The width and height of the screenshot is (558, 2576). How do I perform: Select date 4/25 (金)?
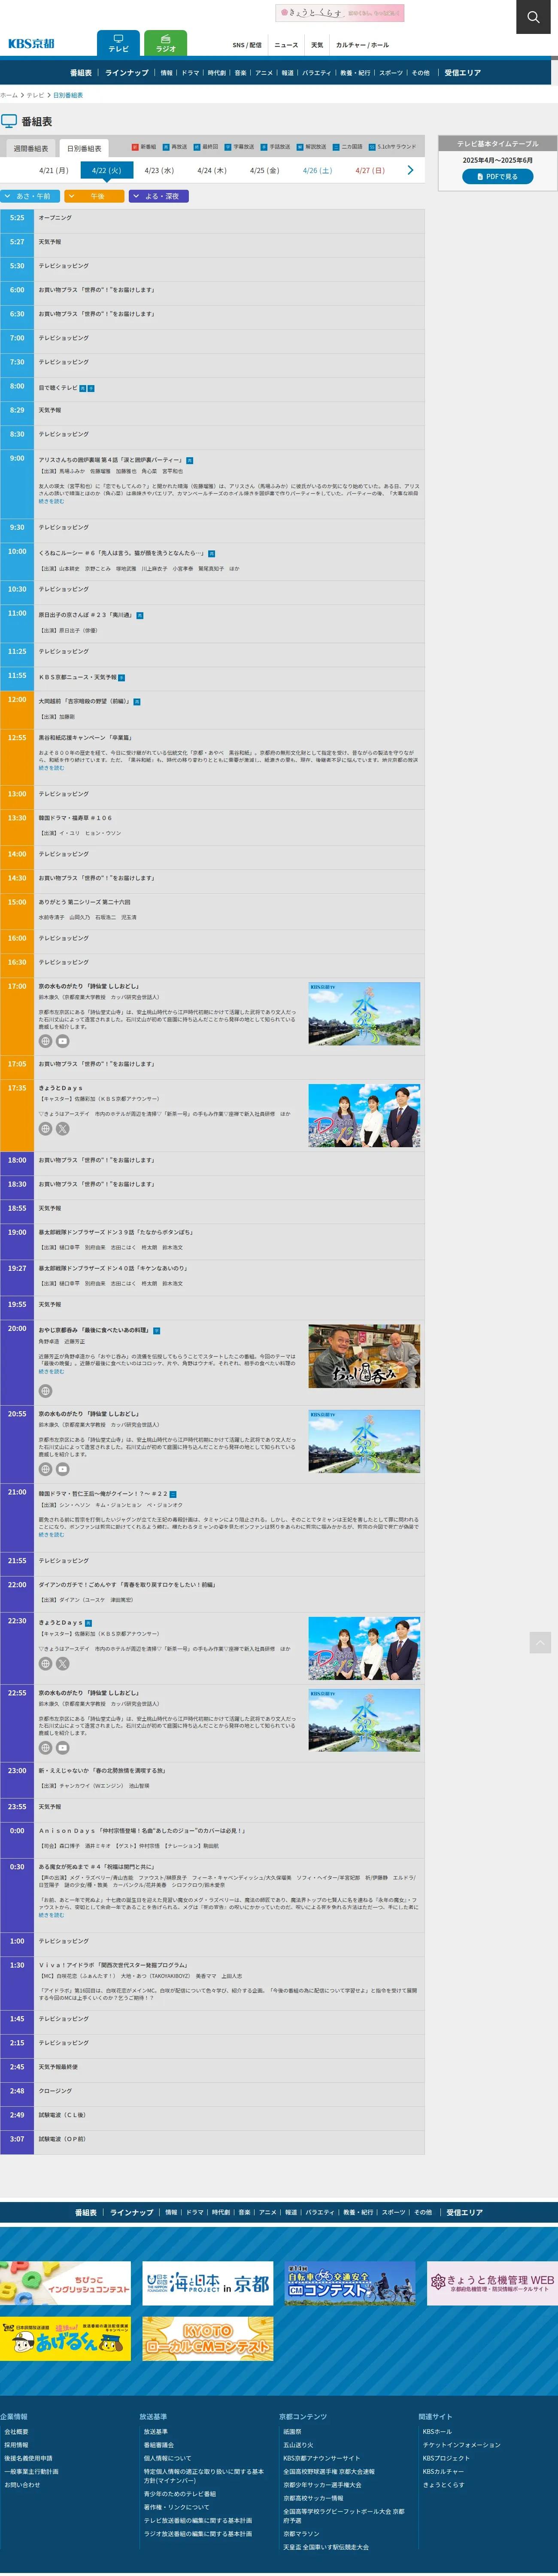tap(264, 170)
